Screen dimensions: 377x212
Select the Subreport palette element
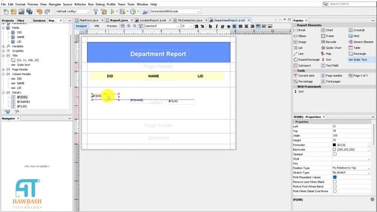tap(302, 65)
